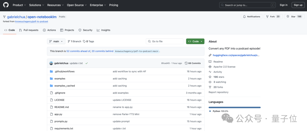Click the commit history clock icon
The height and width of the screenshot is (131, 307).
pyautogui.click(x=186, y=63)
